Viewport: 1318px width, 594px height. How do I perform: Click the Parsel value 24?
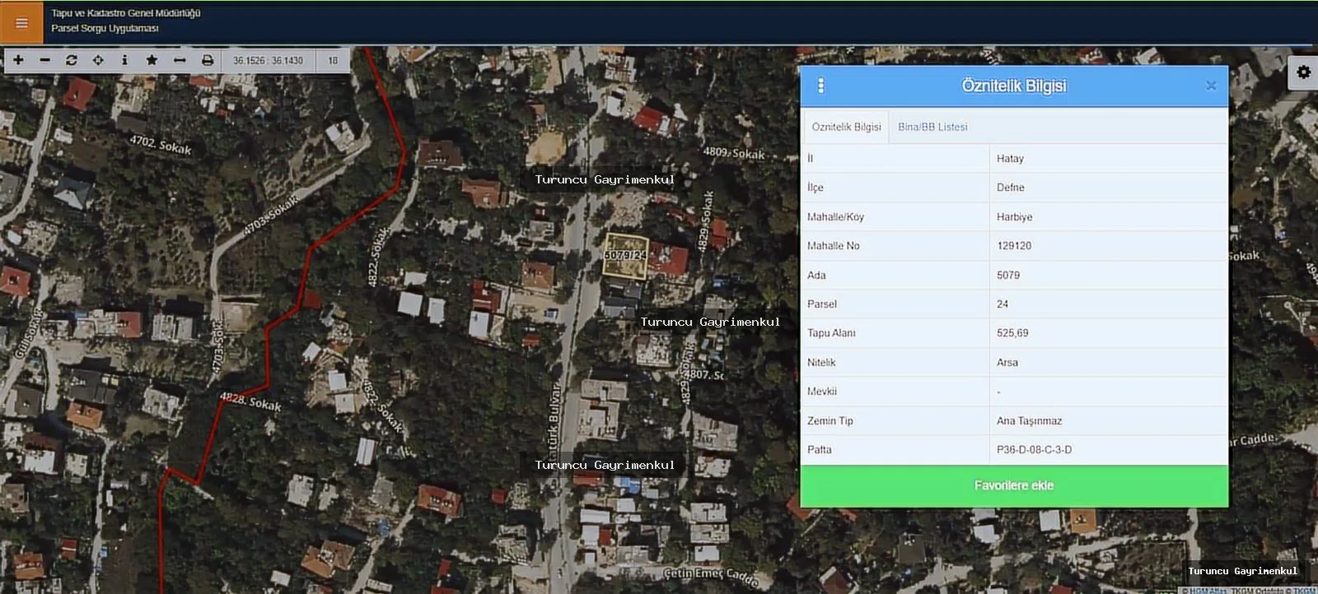click(x=1003, y=304)
